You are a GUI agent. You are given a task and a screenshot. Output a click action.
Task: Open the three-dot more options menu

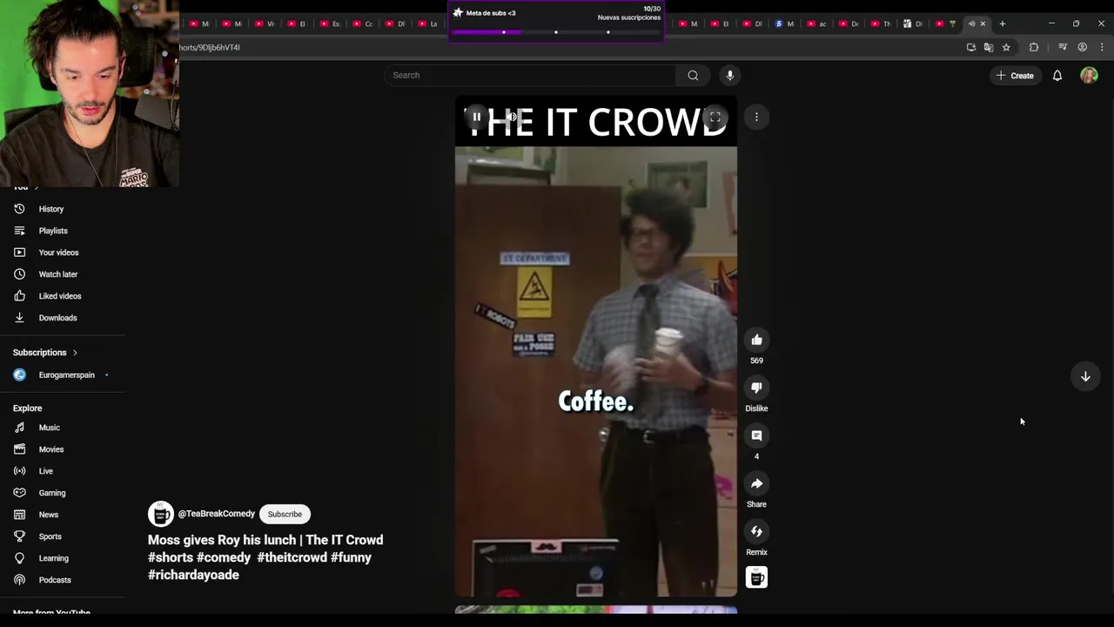756,117
